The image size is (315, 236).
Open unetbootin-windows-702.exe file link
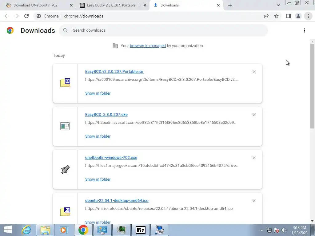point(111,158)
